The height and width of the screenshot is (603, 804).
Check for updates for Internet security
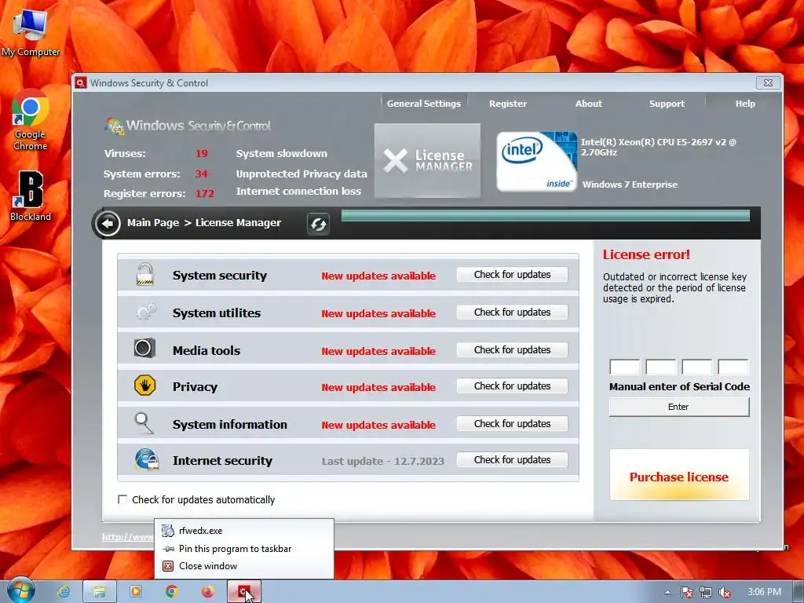point(512,459)
